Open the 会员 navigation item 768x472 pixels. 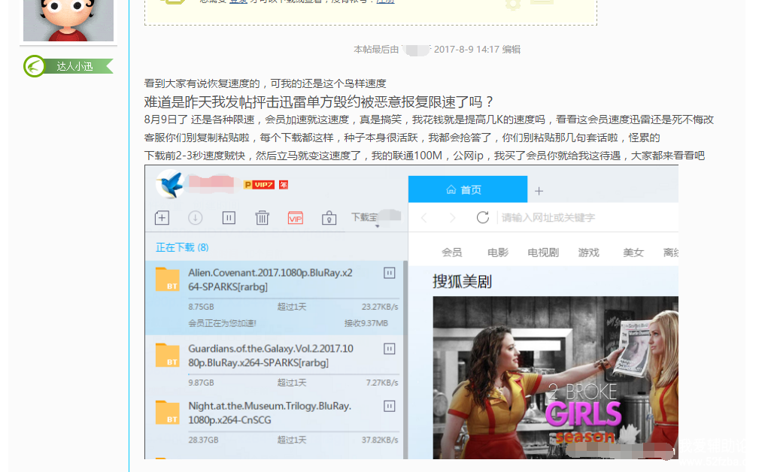pos(451,253)
